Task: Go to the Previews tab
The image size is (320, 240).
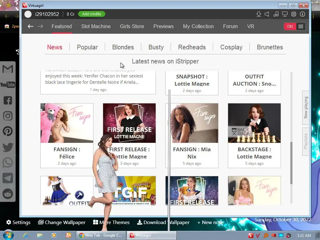Action: click(x=163, y=26)
